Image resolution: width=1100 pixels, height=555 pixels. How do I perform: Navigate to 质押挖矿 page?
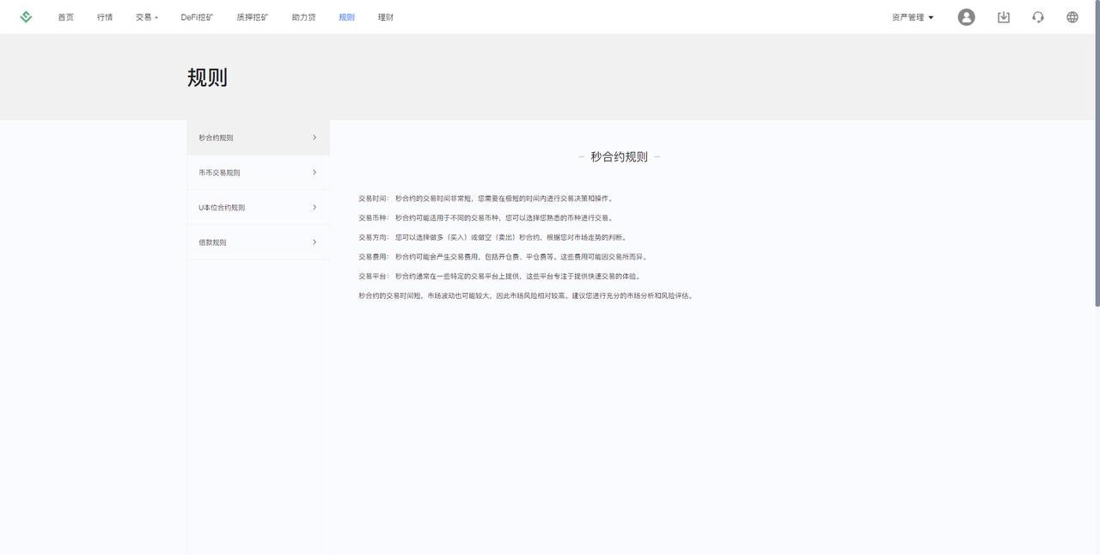coord(253,17)
